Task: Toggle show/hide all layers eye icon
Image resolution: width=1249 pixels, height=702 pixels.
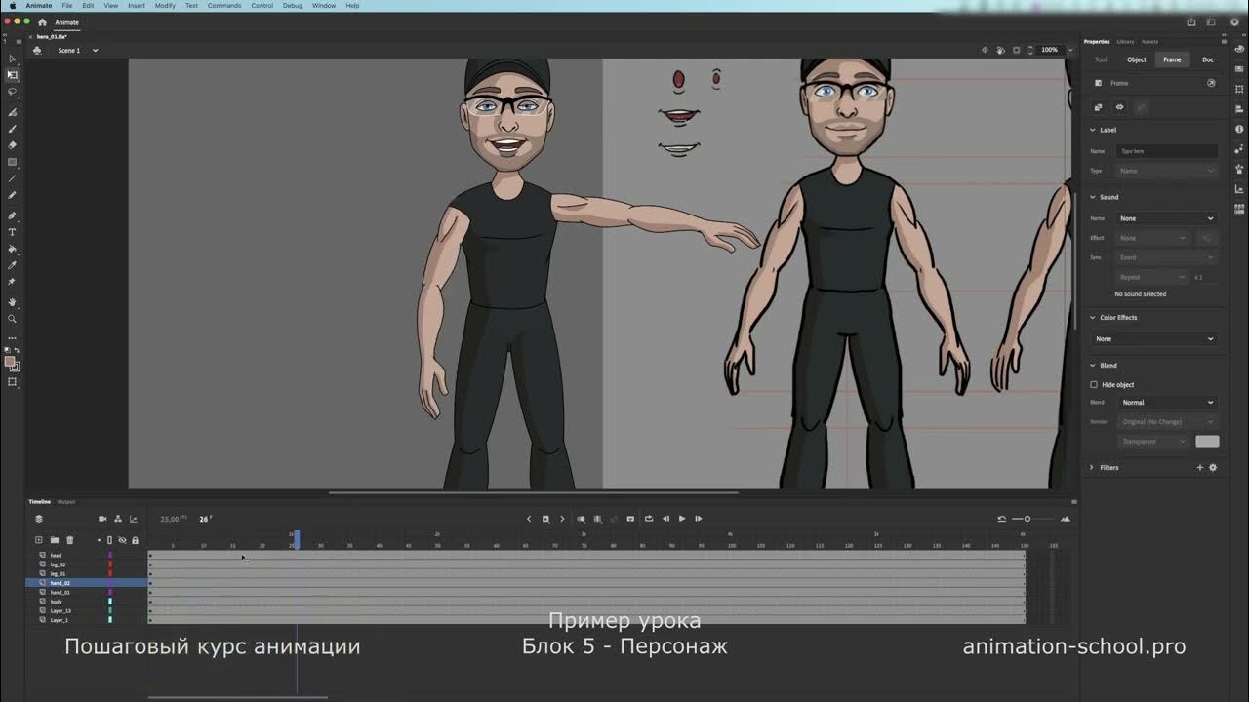Action: [122, 540]
